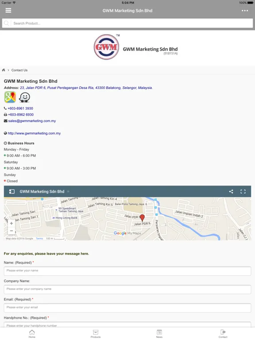Focus the Company Name input field
This screenshot has height=340, width=255.
click(x=127, y=290)
